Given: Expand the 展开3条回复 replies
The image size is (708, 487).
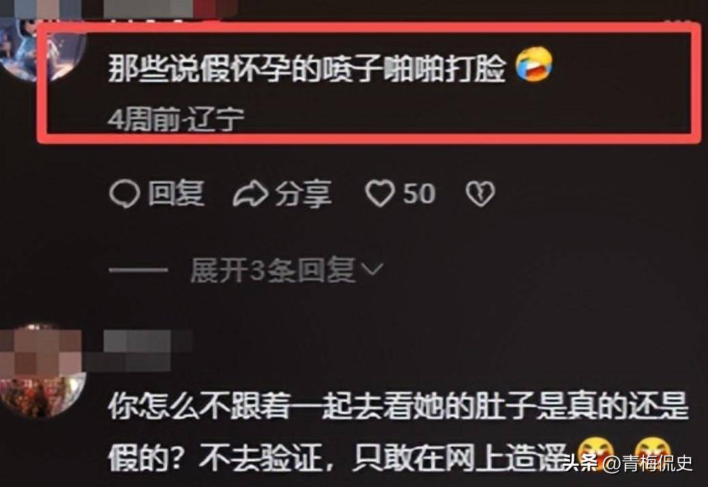Looking at the screenshot, I should [x=273, y=270].
